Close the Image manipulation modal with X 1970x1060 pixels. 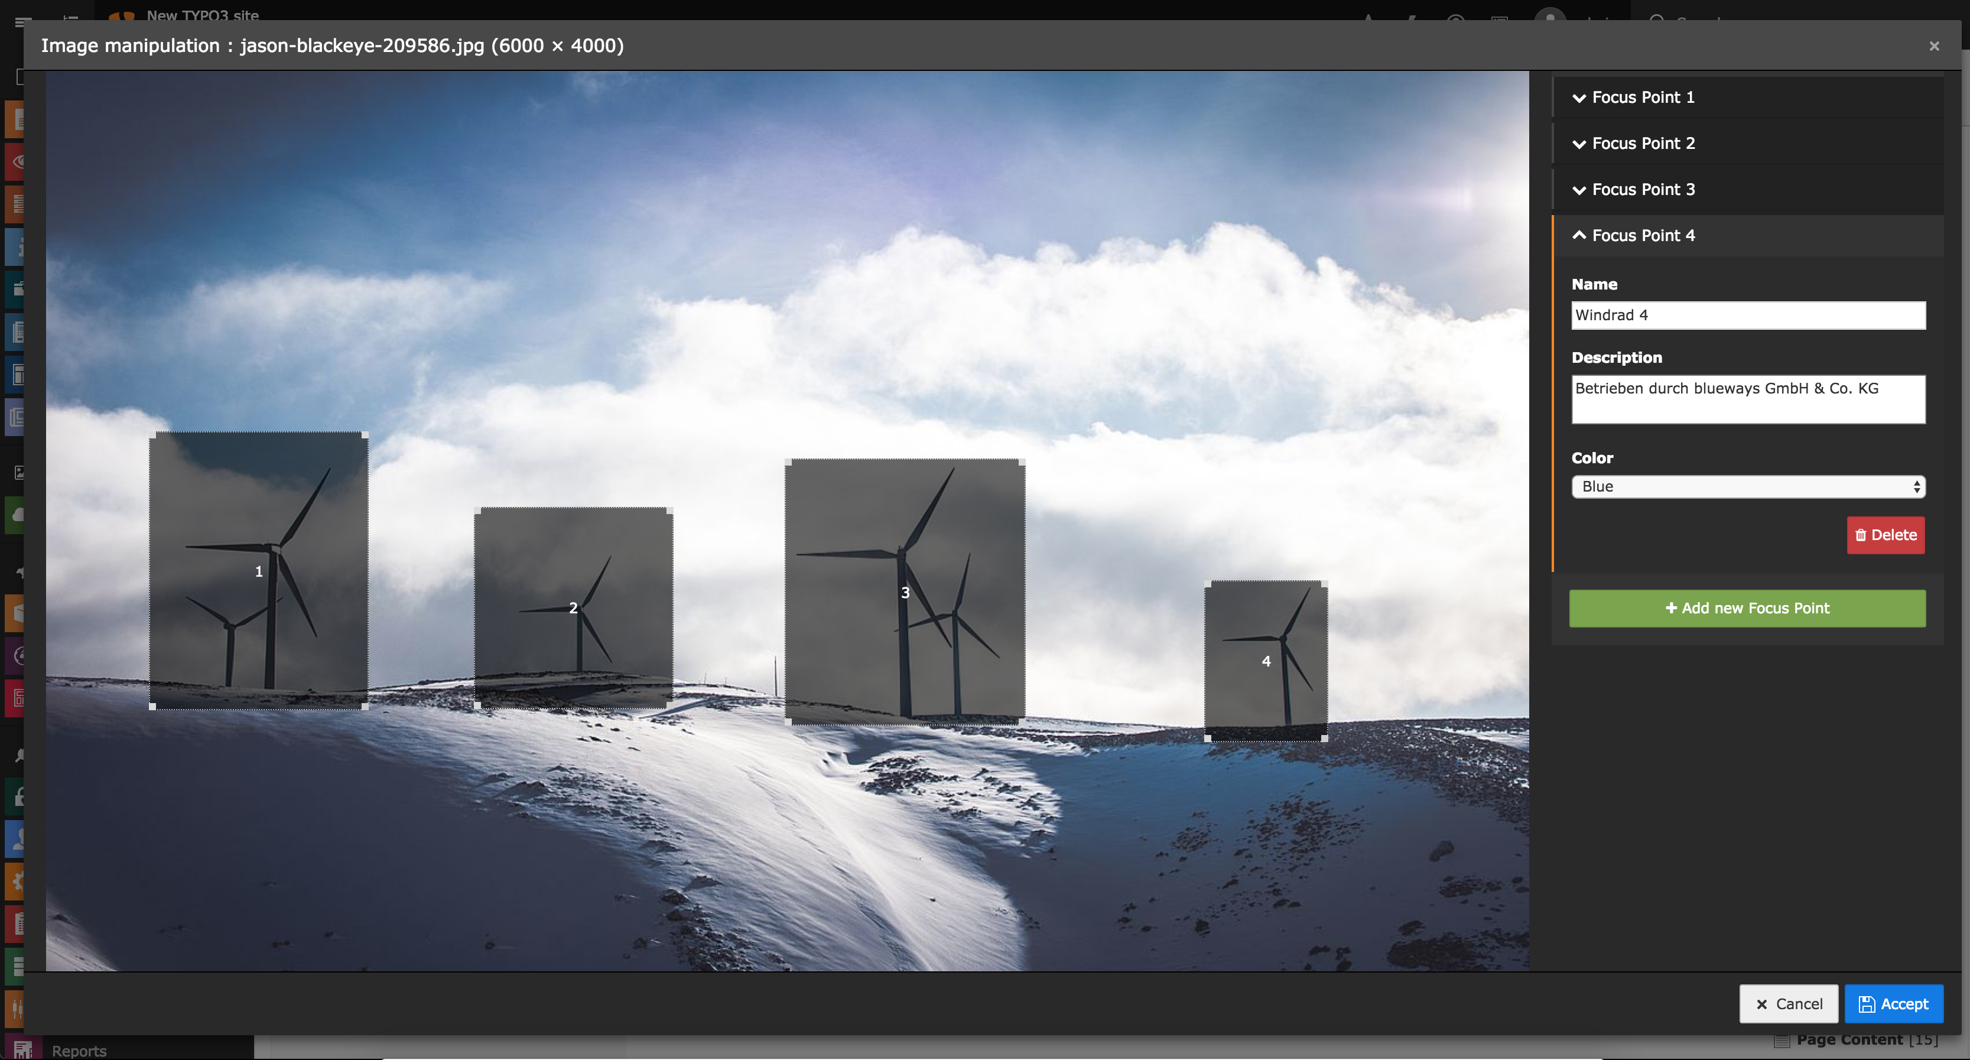(x=1934, y=46)
